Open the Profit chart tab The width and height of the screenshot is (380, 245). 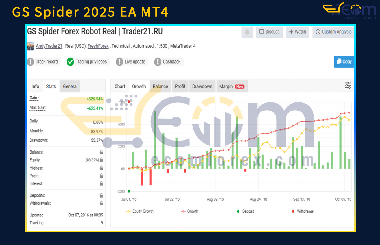coord(180,86)
